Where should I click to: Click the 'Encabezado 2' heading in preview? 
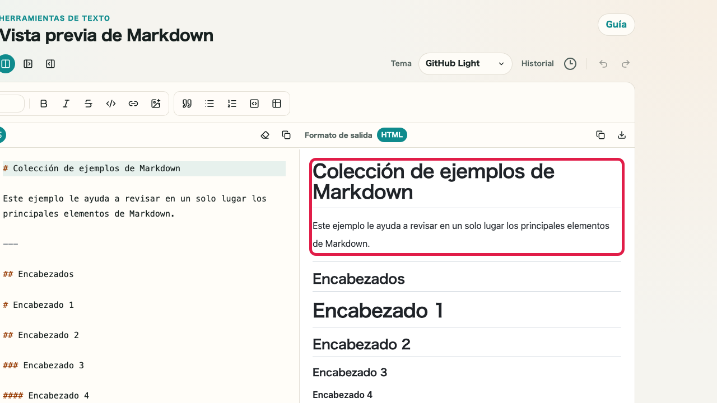[x=362, y=344]
